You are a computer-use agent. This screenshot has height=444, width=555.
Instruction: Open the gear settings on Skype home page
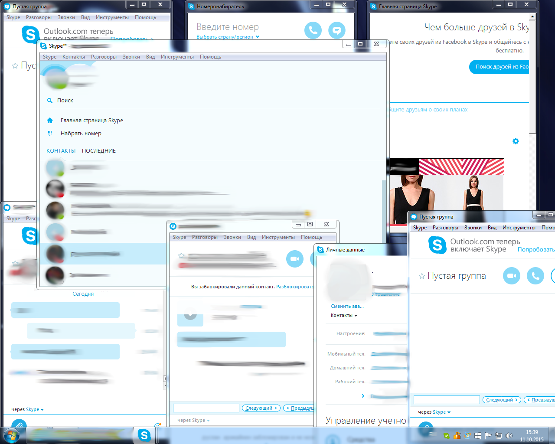tap(516, 141)
